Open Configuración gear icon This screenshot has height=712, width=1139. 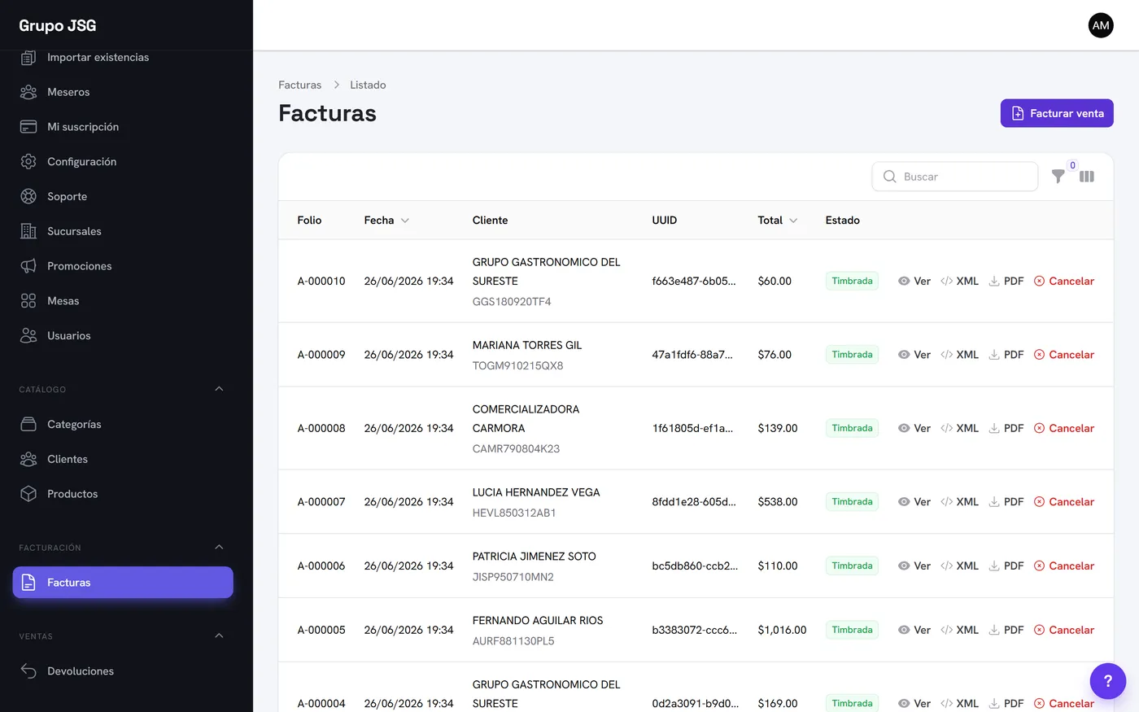tap(28, 161)
